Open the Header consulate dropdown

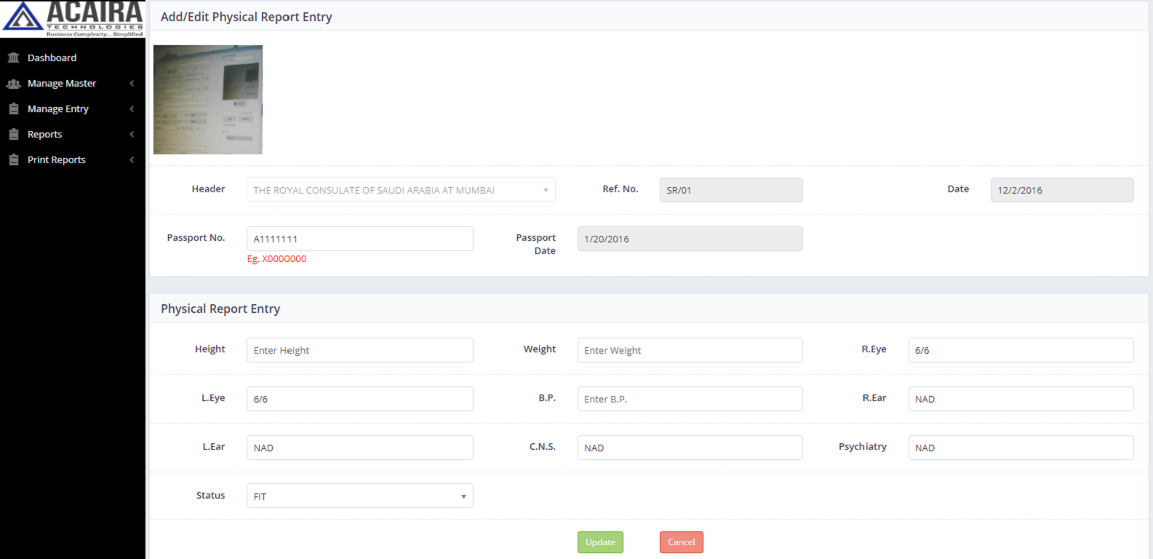coord(400,190)
